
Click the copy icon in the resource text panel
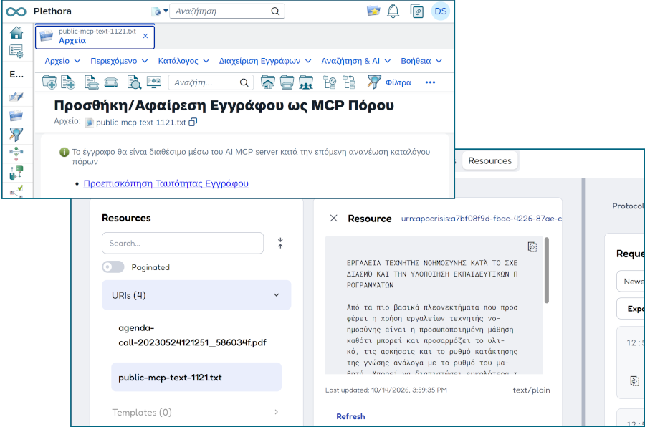pos(532,246)
